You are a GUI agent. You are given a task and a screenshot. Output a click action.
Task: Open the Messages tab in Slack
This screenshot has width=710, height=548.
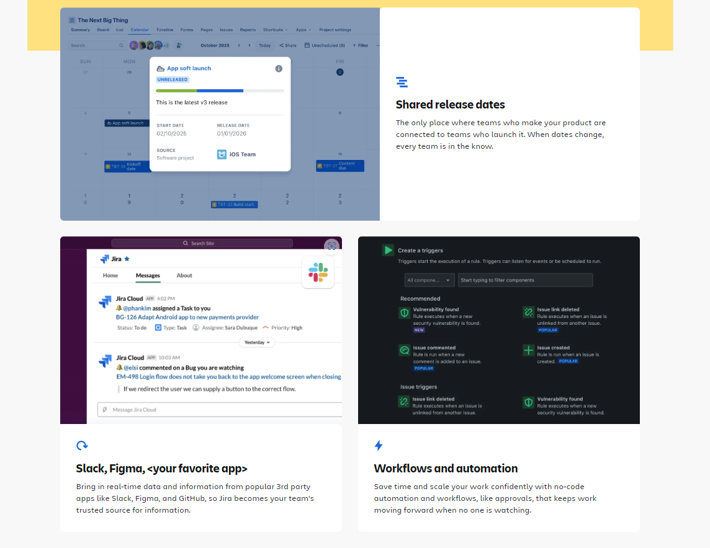click(148, 275)
